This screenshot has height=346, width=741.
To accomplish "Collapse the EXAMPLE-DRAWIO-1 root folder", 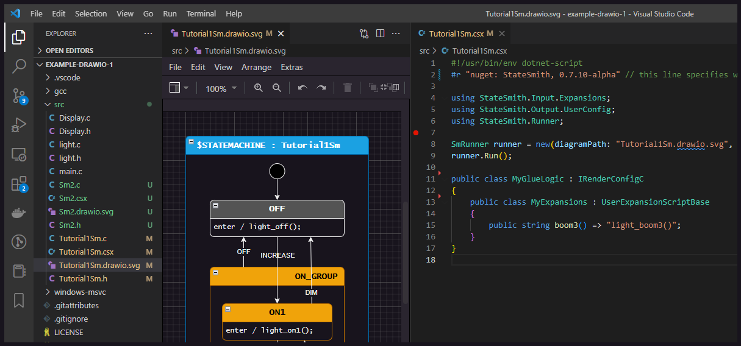I will pos(98,64).
